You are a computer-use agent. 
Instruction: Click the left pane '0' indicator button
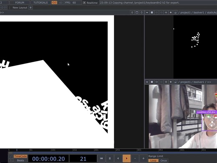click(x=132, y=13)
